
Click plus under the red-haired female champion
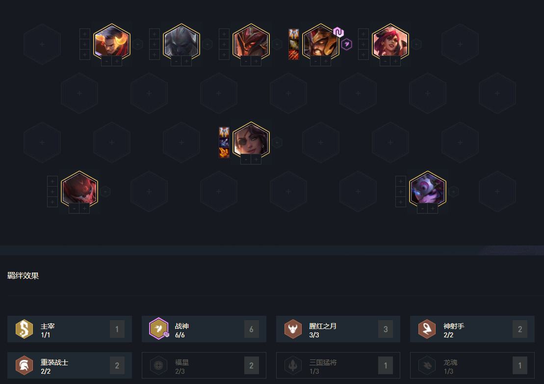point(395,61)
